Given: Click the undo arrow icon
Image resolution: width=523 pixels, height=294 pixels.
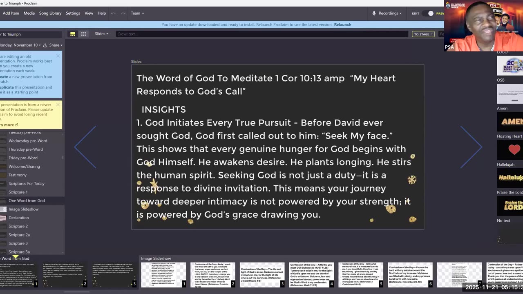Looking at the screenshot, I should point(113,13).
